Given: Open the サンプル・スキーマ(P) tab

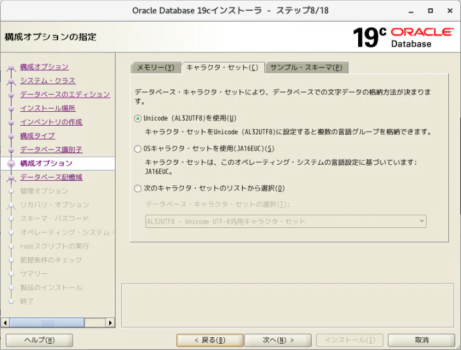Looking at the screenshot, I should point(306,68).
